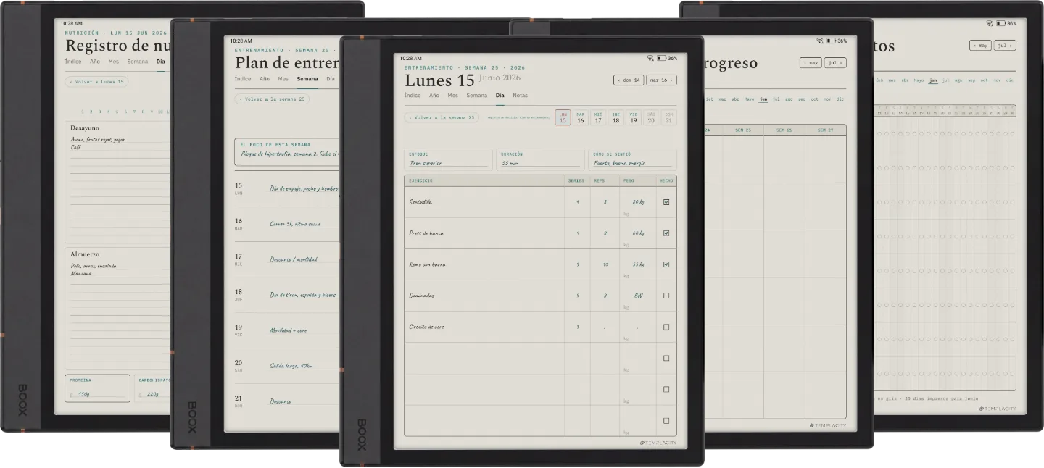
Task: Go to next day mar 16
Action: pyautogui.click(x=661, y=80)
